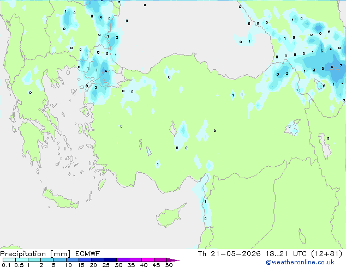Pick the 2–5 mm legend swatch

[47, 260]
